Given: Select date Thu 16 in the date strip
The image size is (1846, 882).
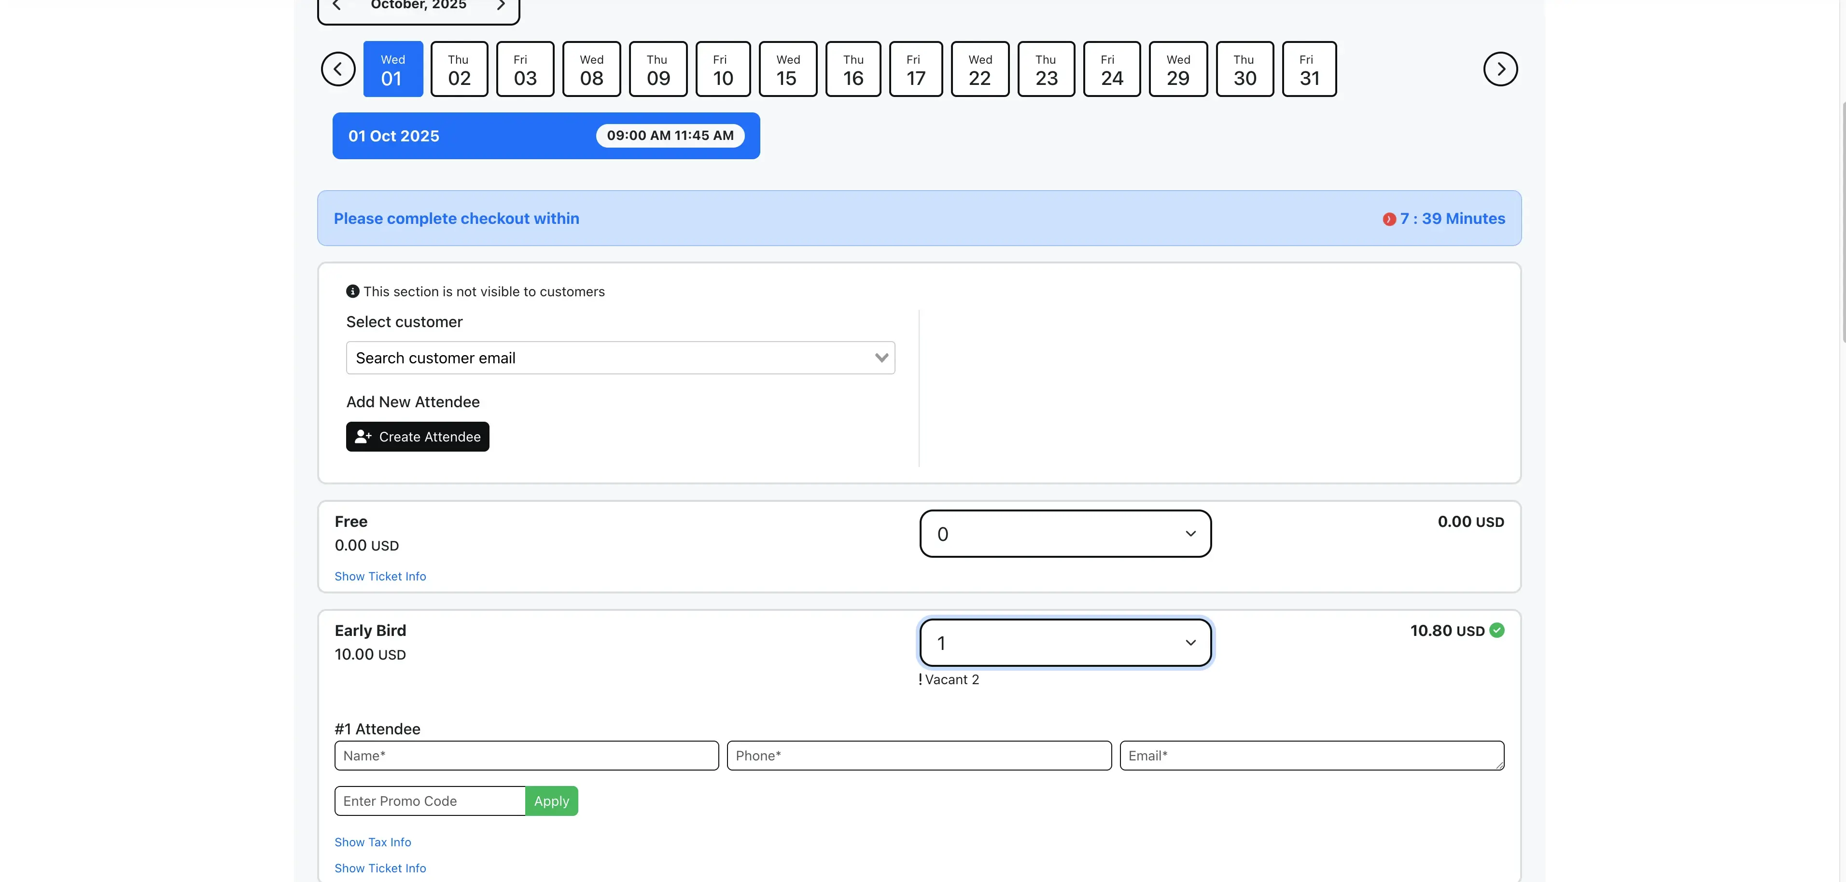Looking at the screenshot, I should coord(853,69).
